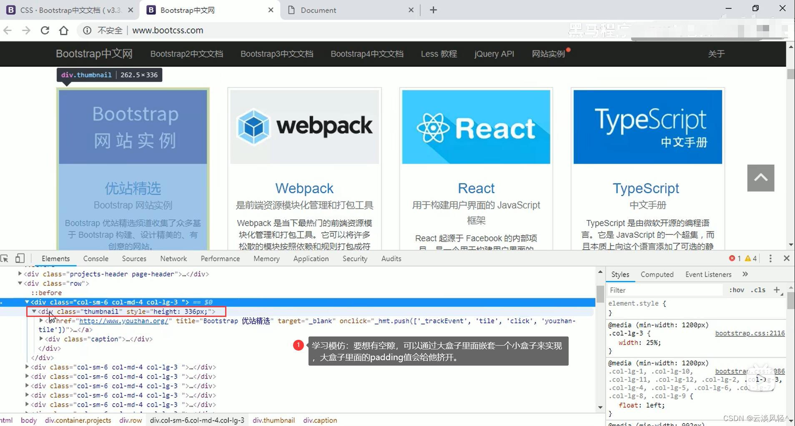This screenshot has height=426, width=795.
Task: Click the bootstrap.css:2116 source link
Action: [x=750, y=333]
